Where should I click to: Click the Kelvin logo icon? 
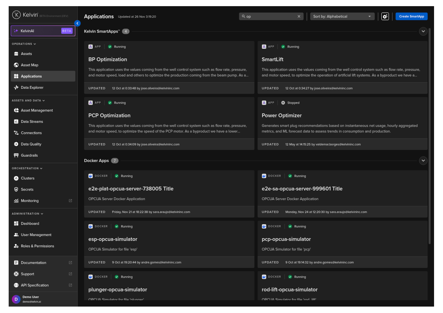(x=16, y=15)
